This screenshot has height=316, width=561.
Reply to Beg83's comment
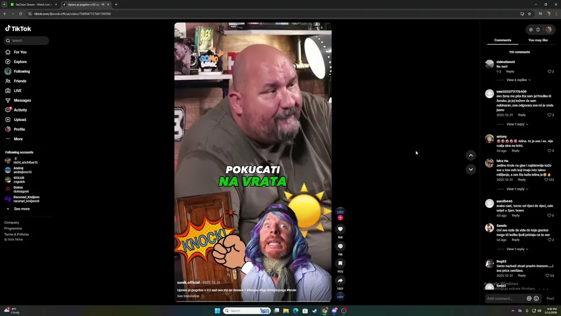coord(522,276)
